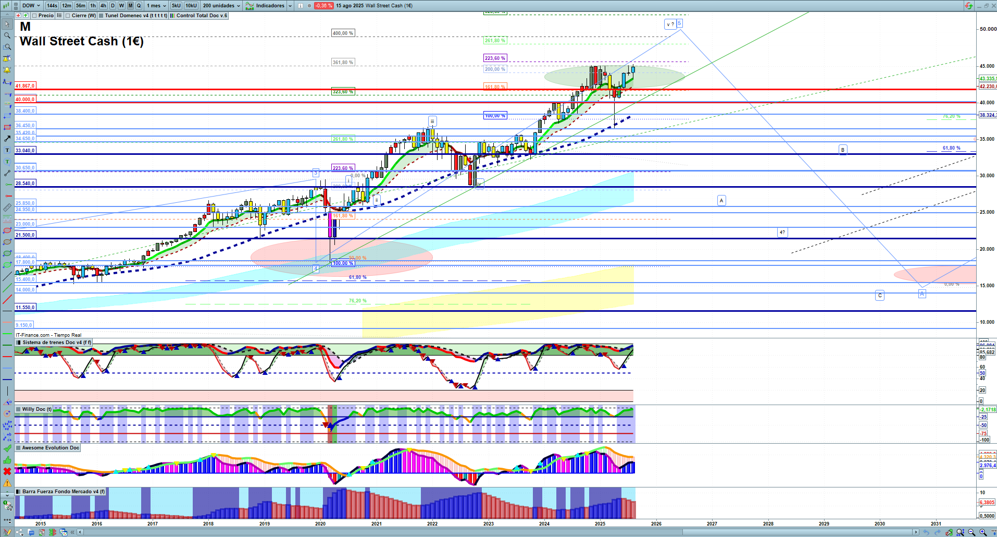Switch to the 1h timeframe

pyautogui.click(x=93, y=6)
